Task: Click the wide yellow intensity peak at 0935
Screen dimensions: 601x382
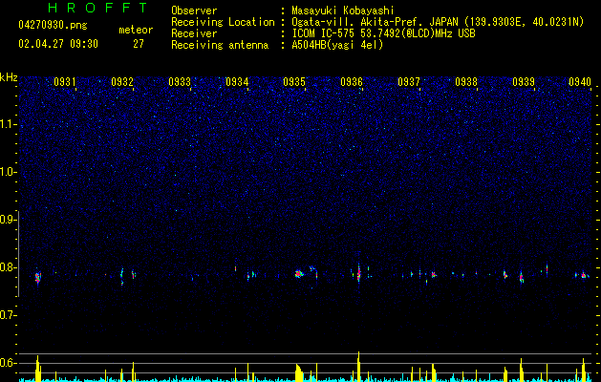Action: coord(299,372)
